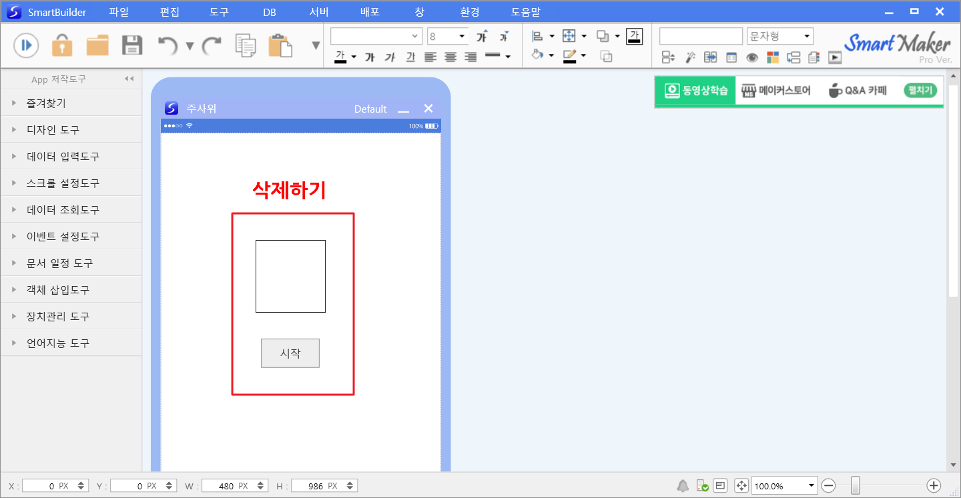Click the fit-to-screen arrows icon
This screenshot has height=498, width=961.
741,485
